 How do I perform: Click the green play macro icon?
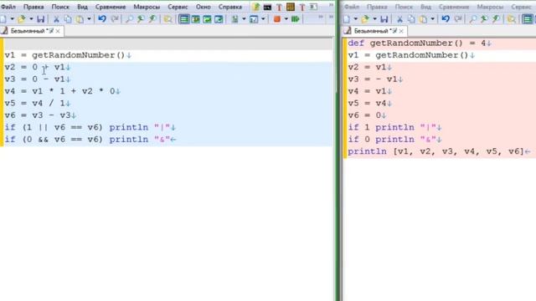296,19
